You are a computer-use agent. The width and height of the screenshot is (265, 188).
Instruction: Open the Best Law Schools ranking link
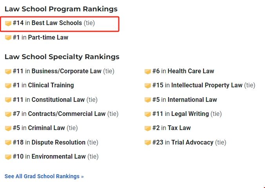[x=56, y=23]
